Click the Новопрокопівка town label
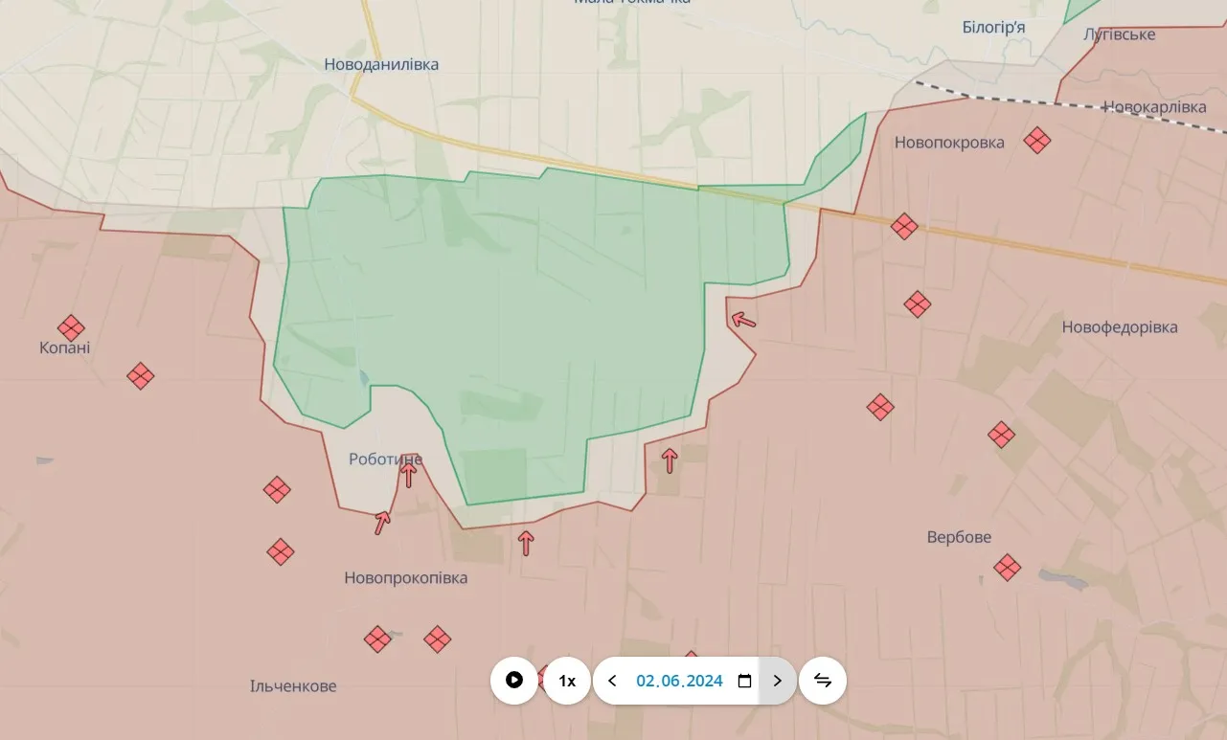The width and height of the screenshot is (1227, 740). coord(406,578)
